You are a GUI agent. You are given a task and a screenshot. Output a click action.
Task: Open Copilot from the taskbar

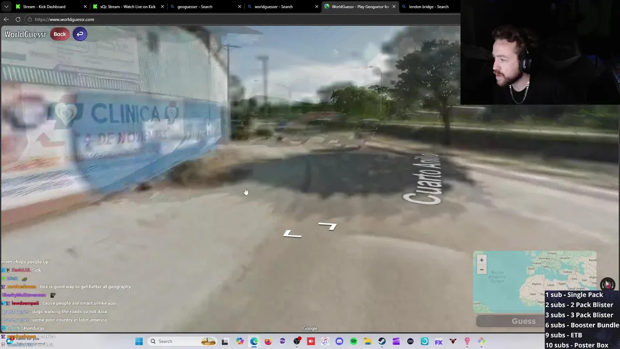(x=240, y=342)
